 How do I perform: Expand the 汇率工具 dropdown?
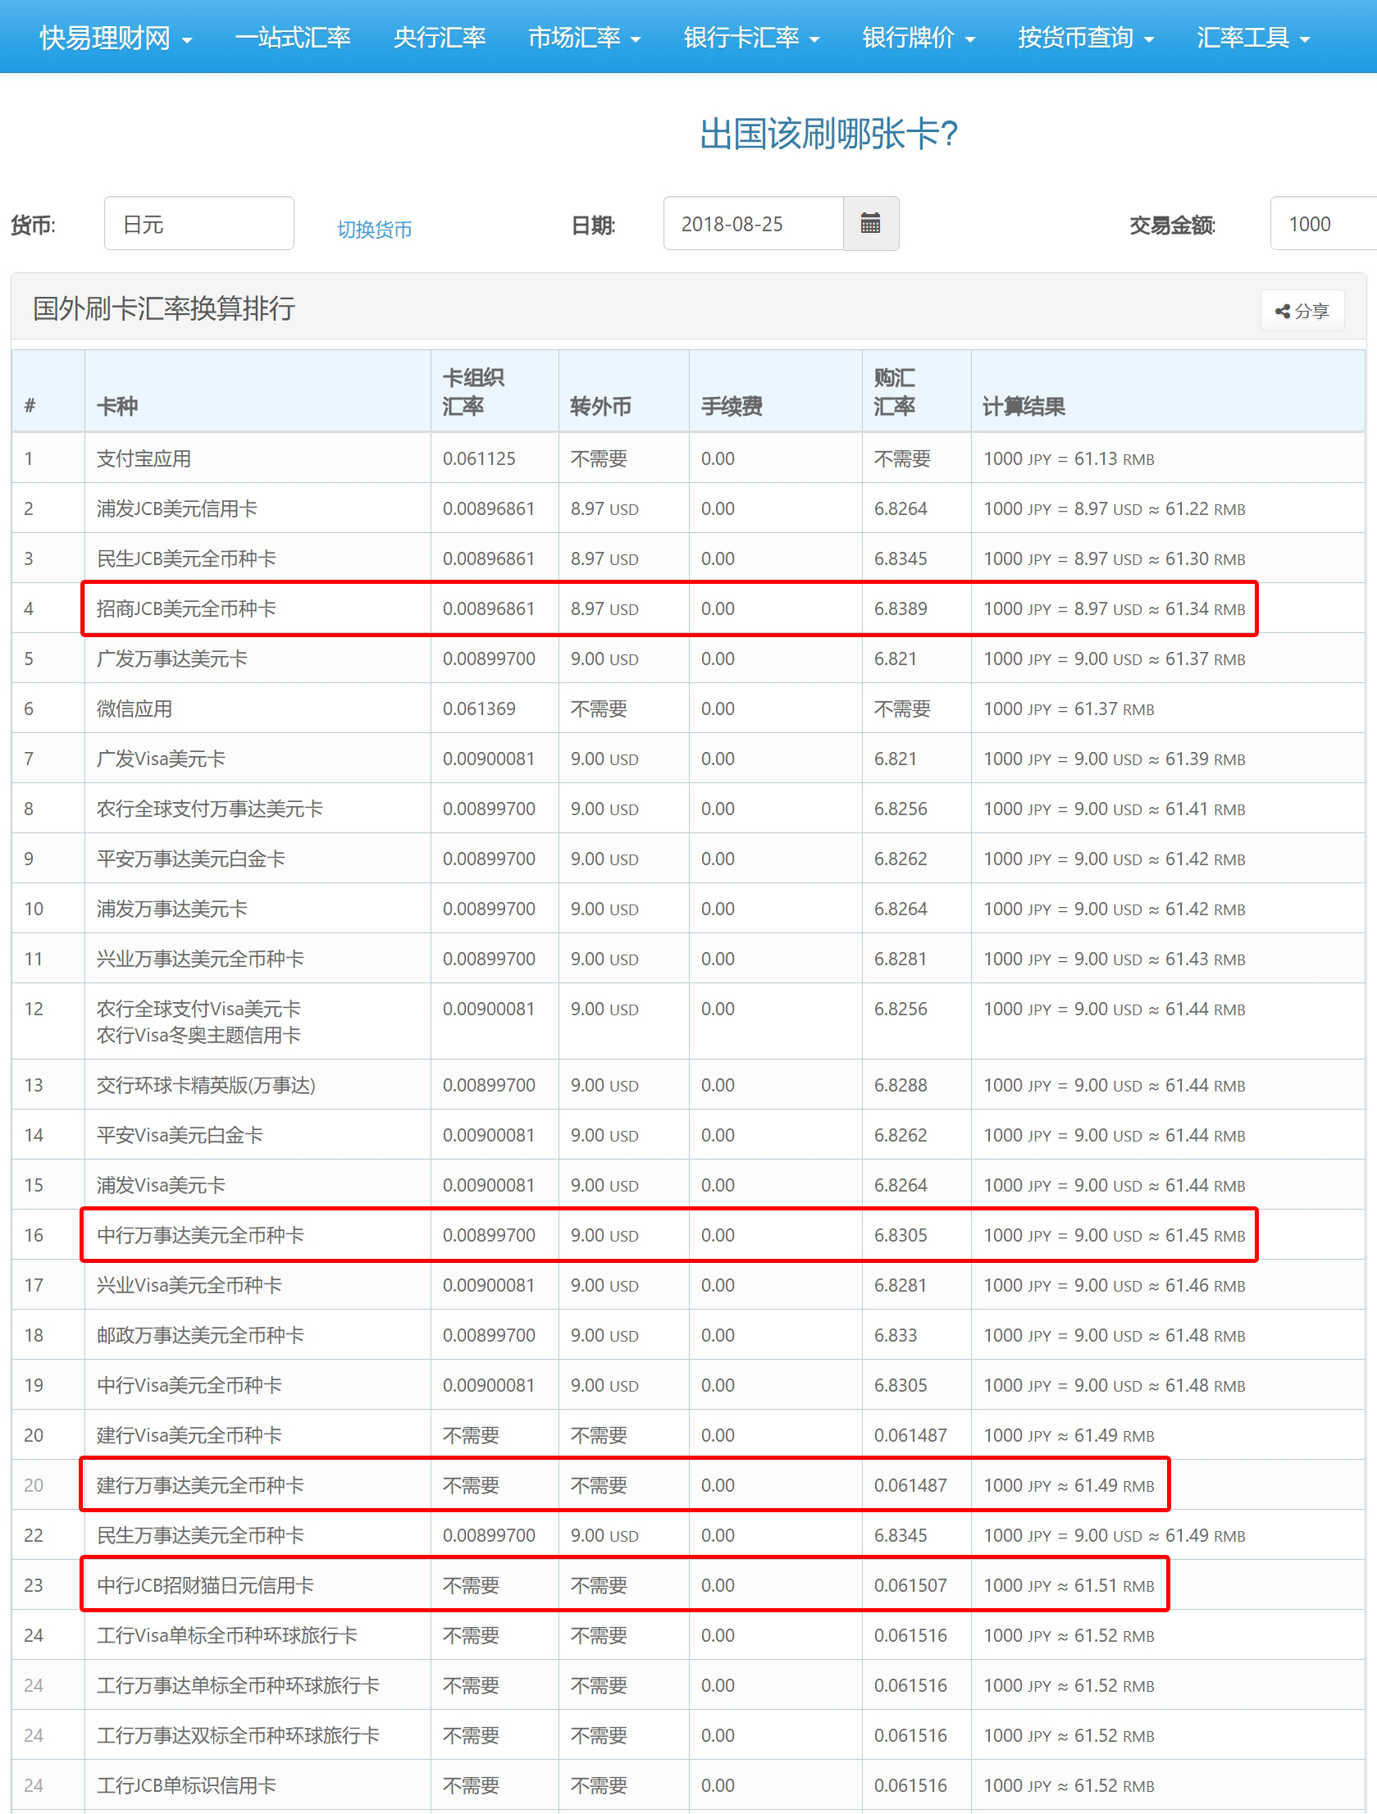pos(1253,38)
